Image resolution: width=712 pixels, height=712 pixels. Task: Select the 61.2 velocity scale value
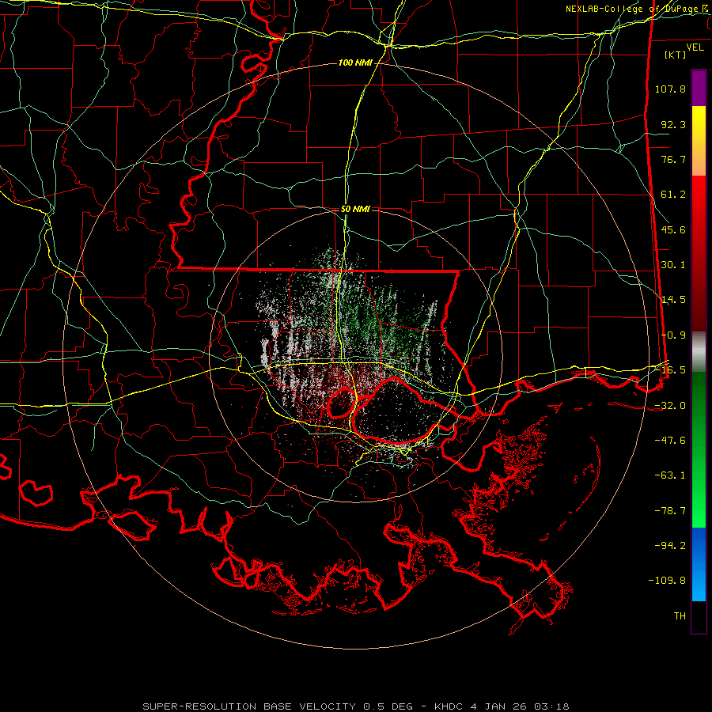673,195
